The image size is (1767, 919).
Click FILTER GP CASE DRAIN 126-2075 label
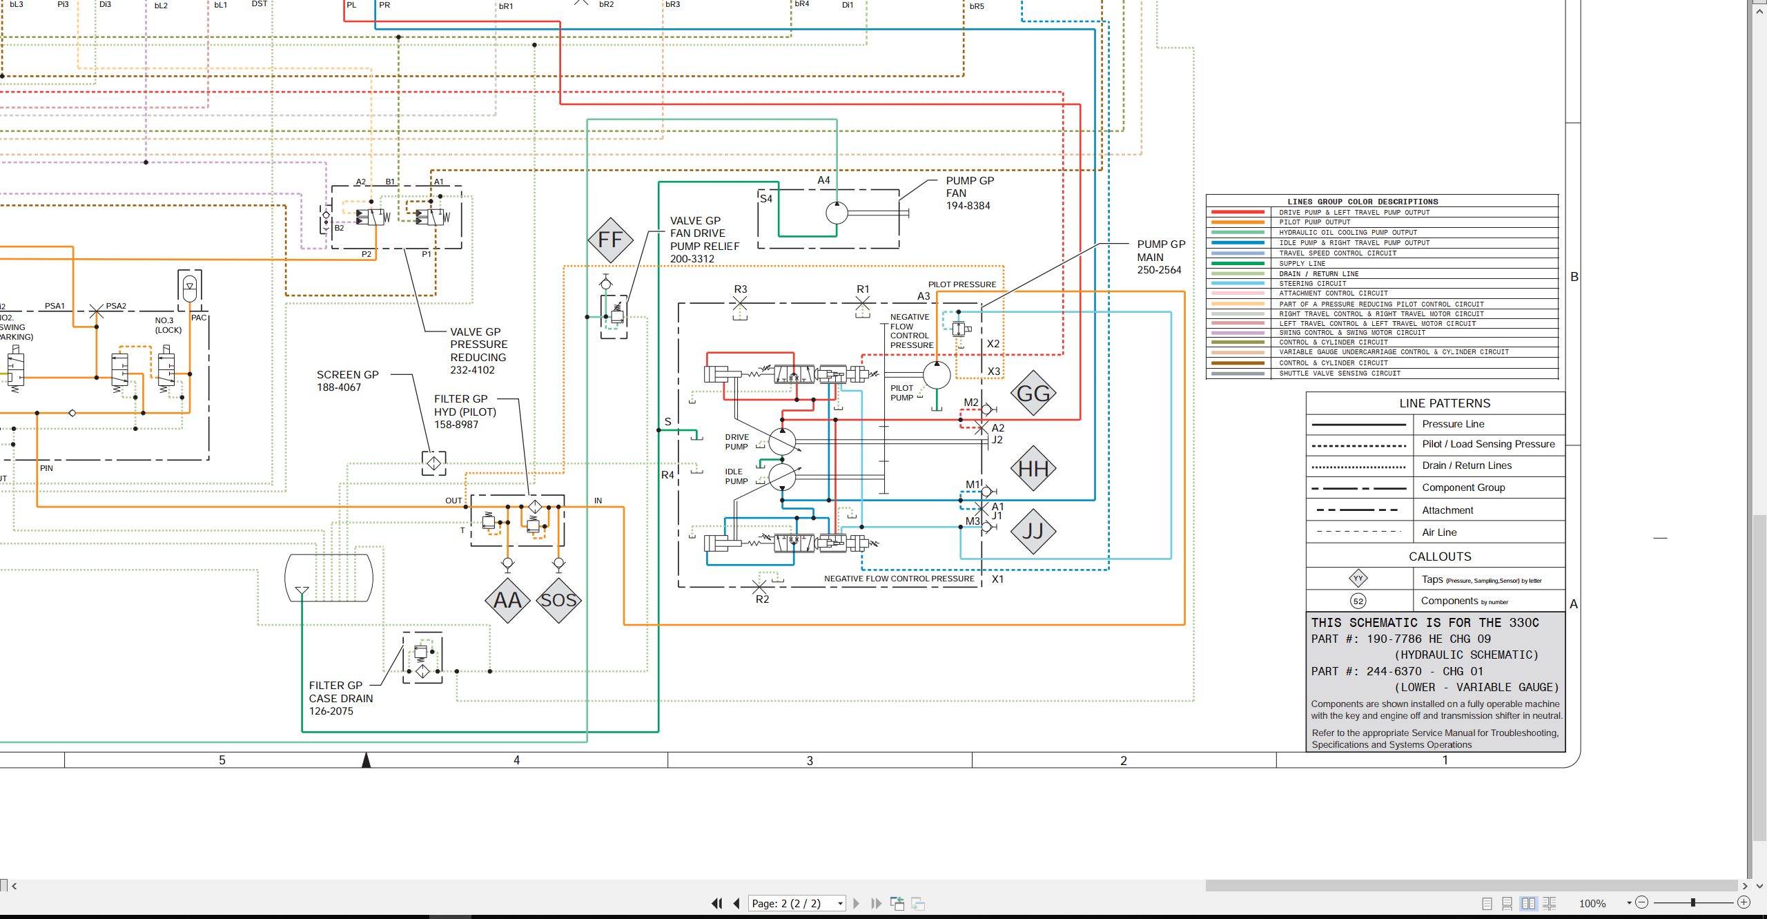pyautogui.click(x=340, y=698)
